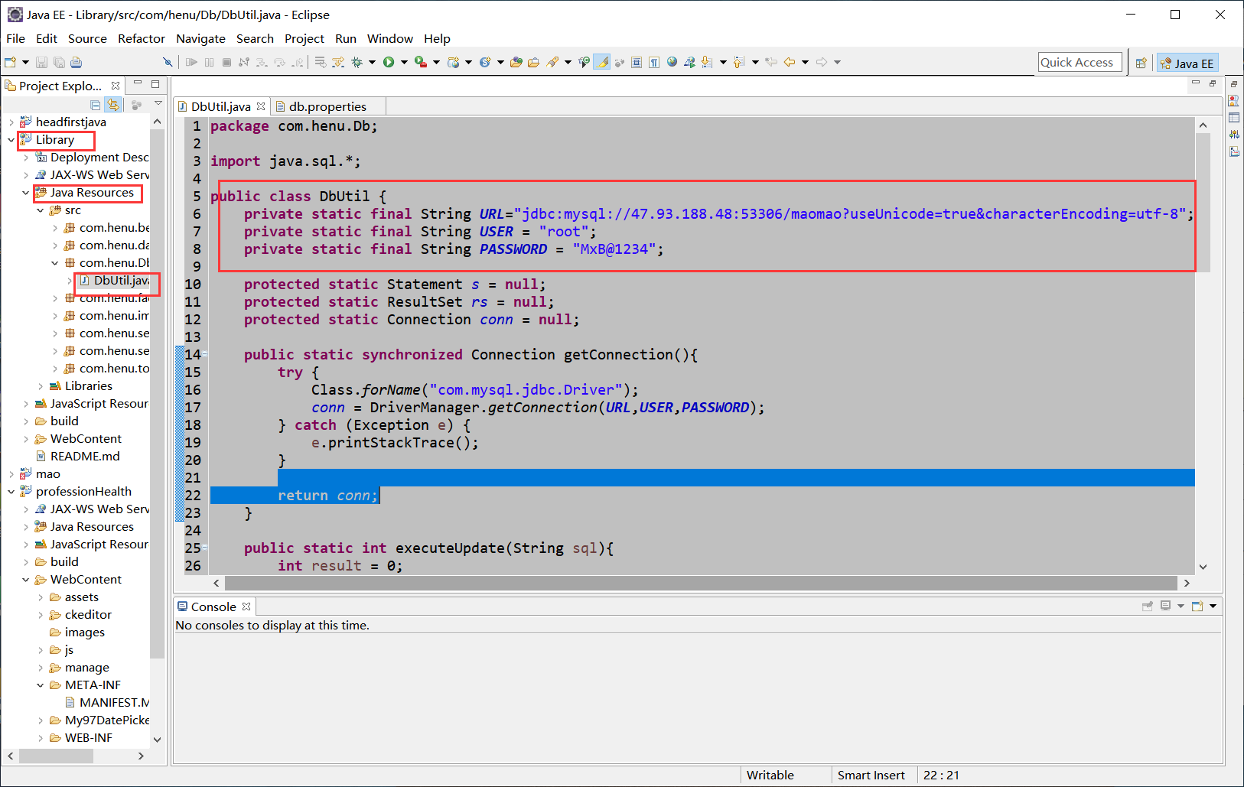Image resolution: width=1244 pixels, height=787 pixels.
Task: Expand the headfirstjava project
Action: tap(11, 122)
